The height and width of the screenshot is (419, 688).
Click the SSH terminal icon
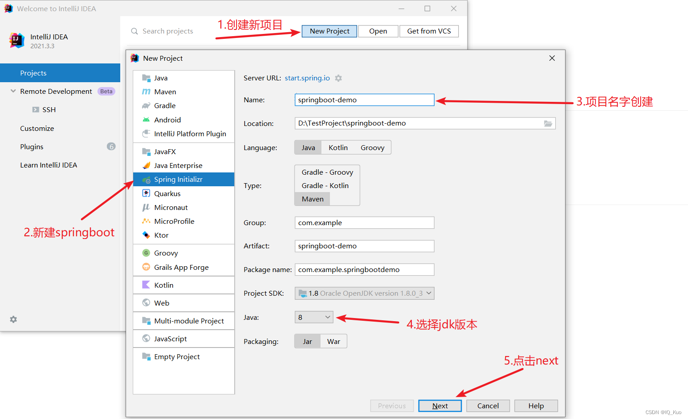pos(36,109)
